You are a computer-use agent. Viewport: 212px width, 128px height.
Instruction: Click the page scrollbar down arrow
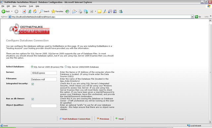(x=210, y=122)
